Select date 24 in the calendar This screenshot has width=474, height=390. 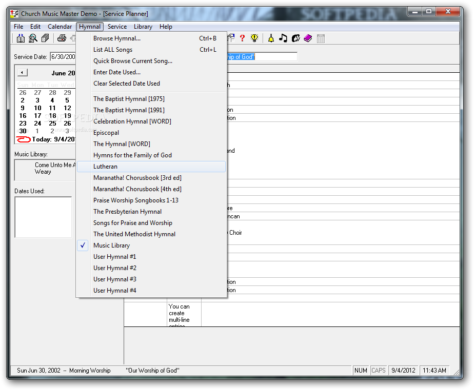pyautogui.click(x=37, y=124)
